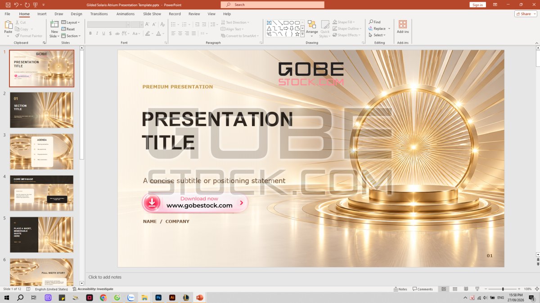Click the 108% zoom level

coord(528,289)
